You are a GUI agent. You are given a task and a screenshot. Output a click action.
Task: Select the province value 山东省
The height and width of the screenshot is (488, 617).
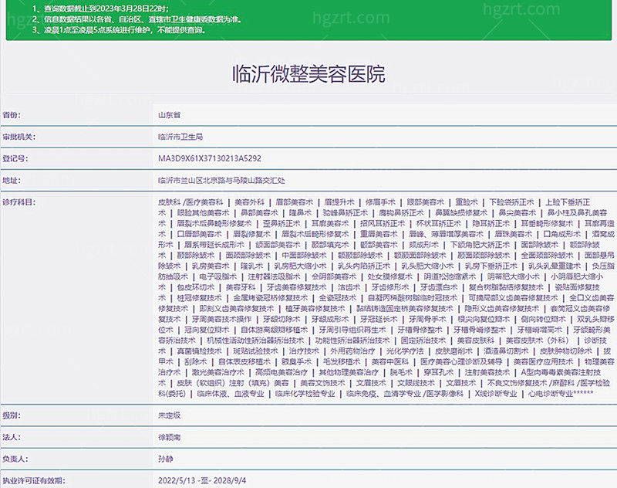pyautogui.click(x=169, y=115)
